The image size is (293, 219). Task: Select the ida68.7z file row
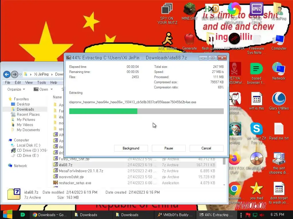(134, 165)
